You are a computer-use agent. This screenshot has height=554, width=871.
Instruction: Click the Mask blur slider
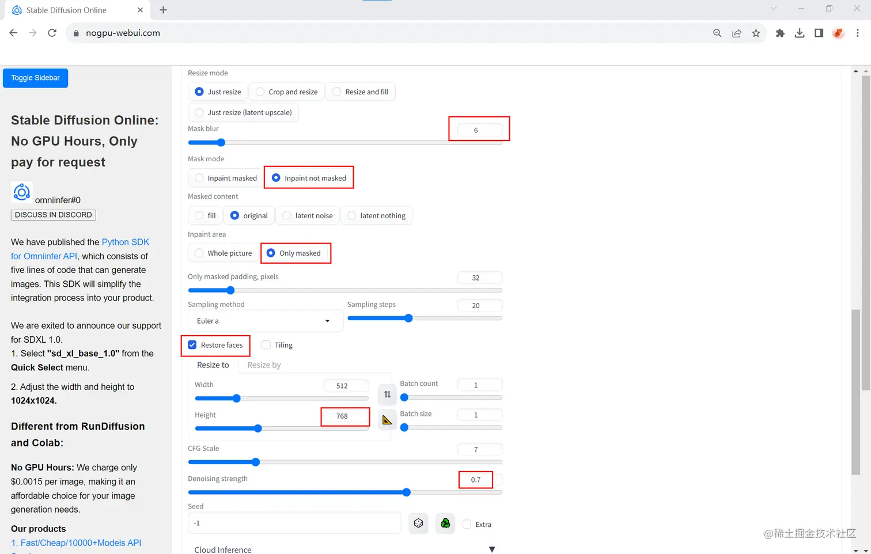tap(345, 143)
